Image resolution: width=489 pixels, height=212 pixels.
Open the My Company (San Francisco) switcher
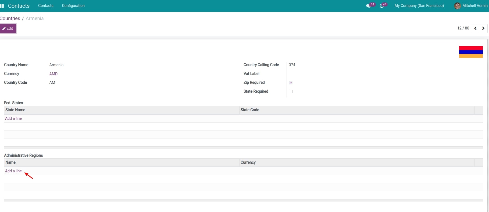tap(419, 6)
